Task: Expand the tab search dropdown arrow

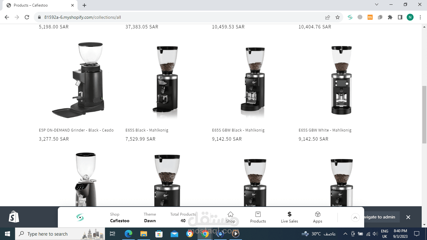Action: pos(377,4)
